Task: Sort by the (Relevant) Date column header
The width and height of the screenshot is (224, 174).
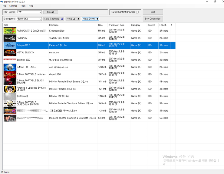Action: click(x=119, y=25)
